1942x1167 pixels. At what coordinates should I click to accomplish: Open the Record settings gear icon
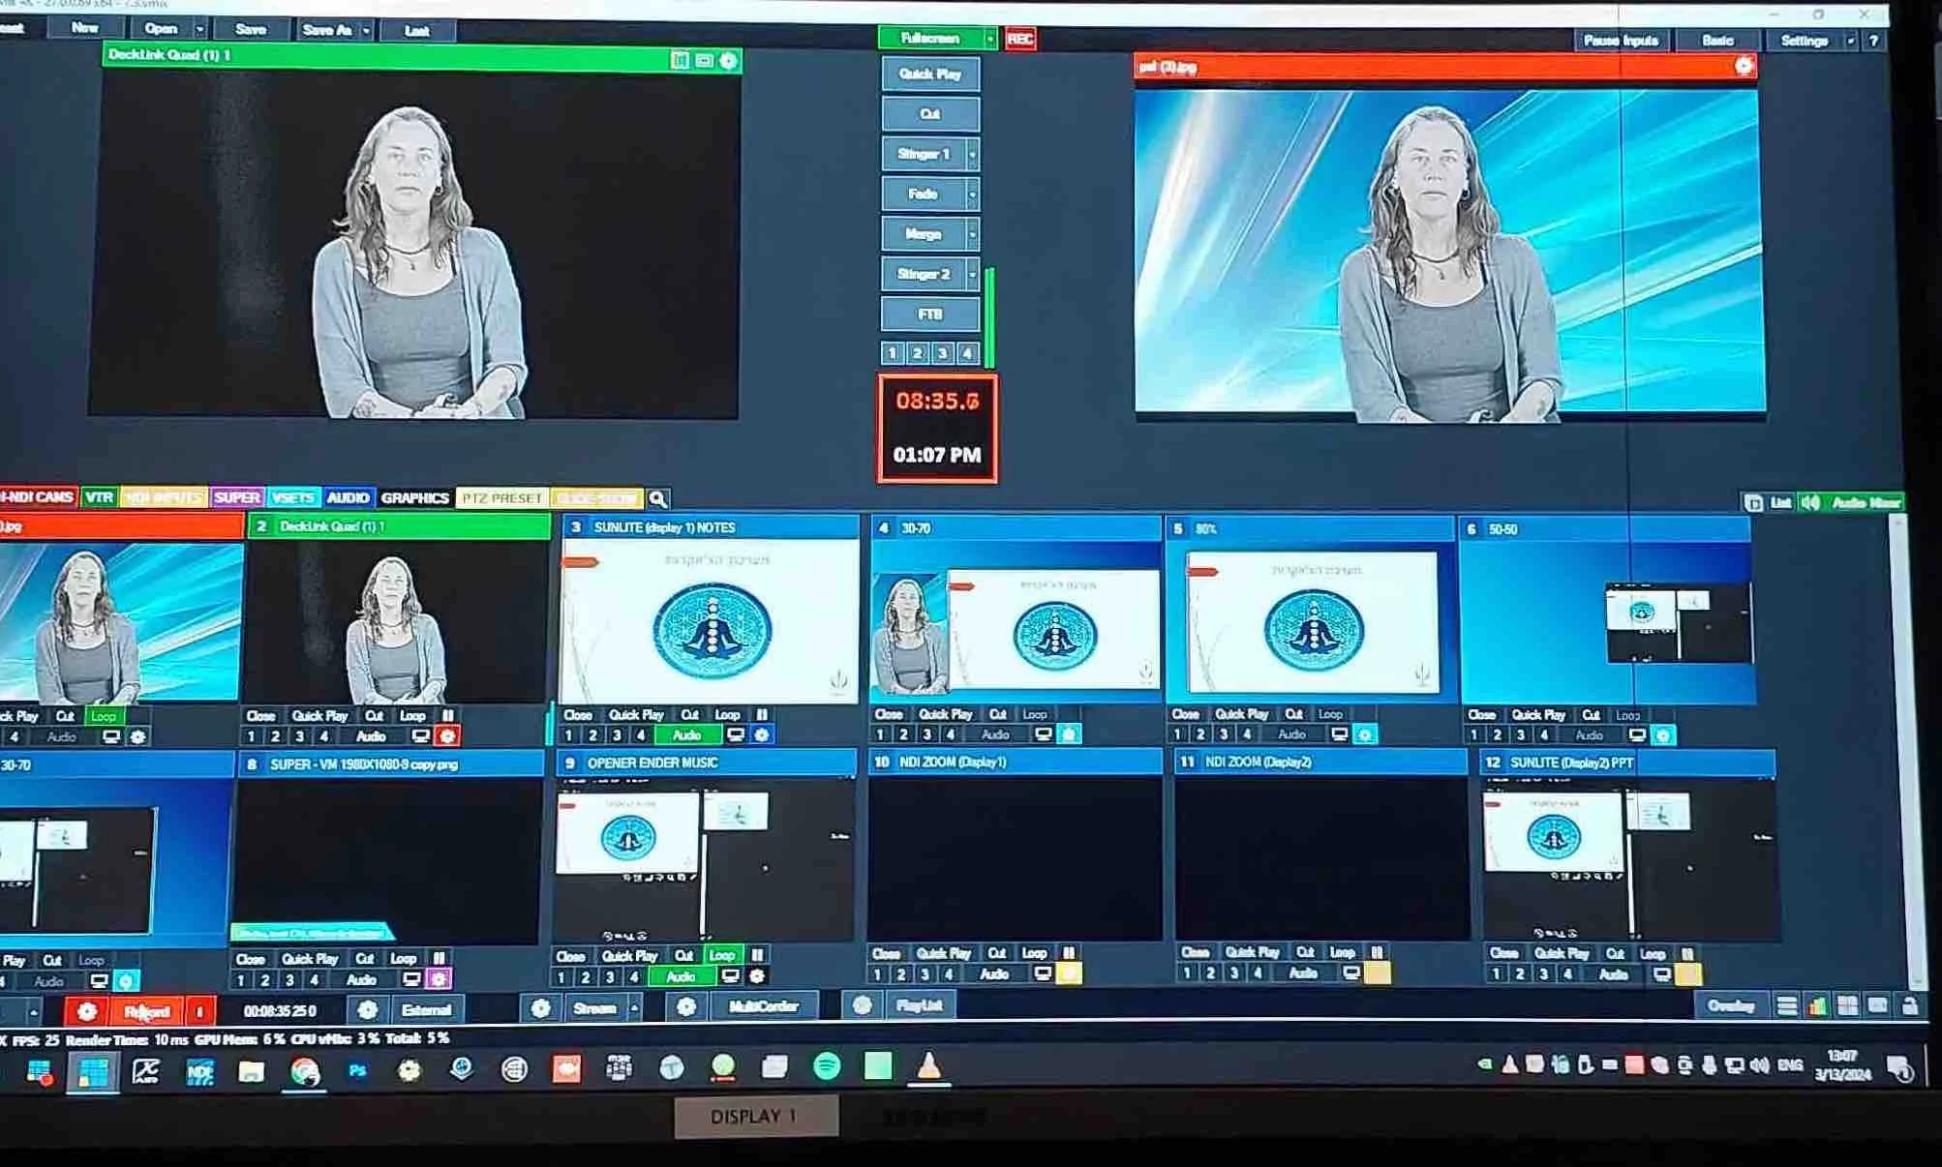[86, 1011]
